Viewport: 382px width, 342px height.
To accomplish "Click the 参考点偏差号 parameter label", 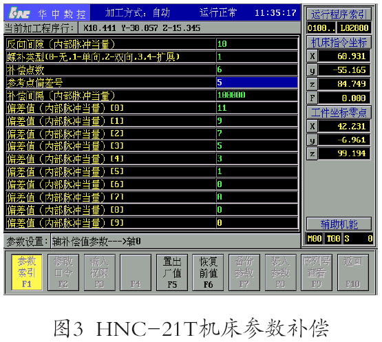I will click(35, 83).
